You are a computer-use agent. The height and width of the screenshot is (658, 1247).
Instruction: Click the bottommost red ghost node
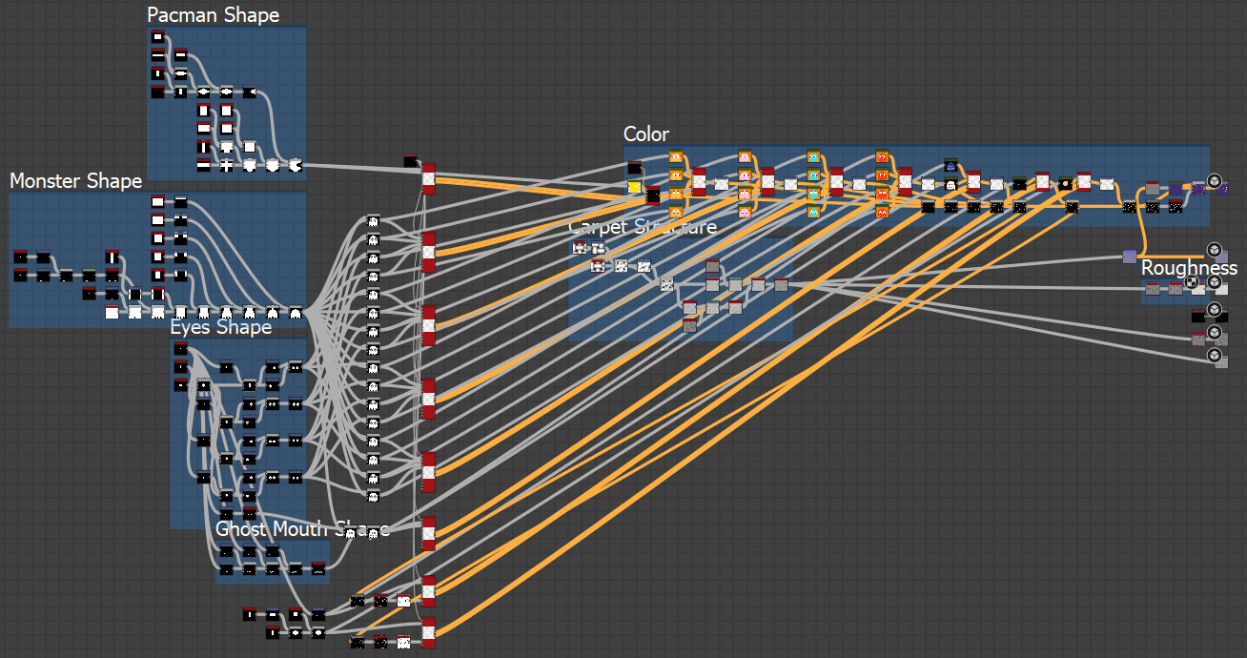coord(882,212)
